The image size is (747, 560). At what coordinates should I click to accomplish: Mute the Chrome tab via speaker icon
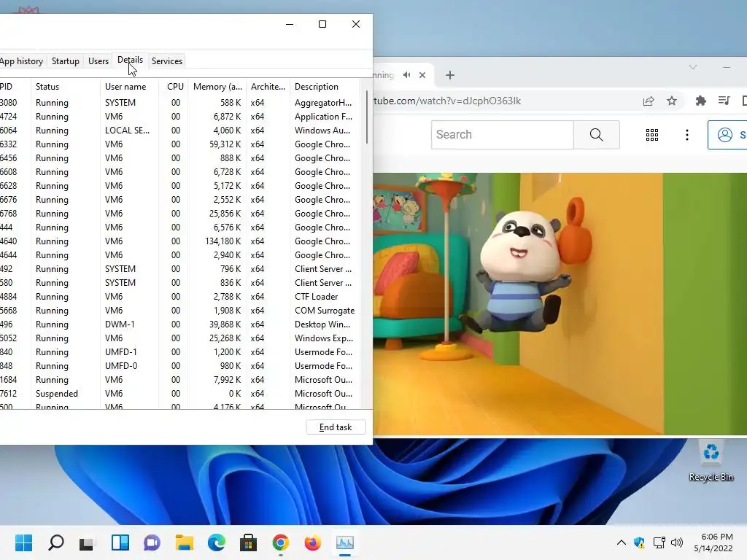click(406, 75)
